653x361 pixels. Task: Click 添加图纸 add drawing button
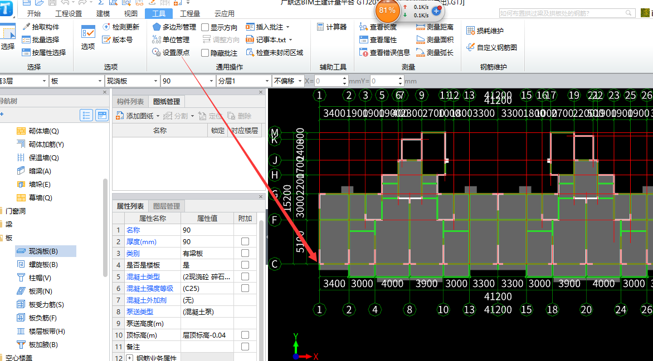[135, 116]
